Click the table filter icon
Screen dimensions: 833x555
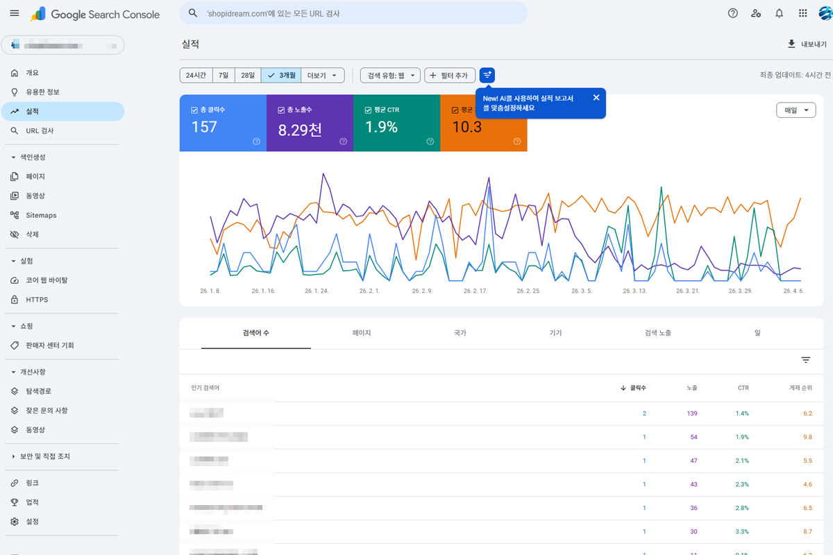pos(805,360)
